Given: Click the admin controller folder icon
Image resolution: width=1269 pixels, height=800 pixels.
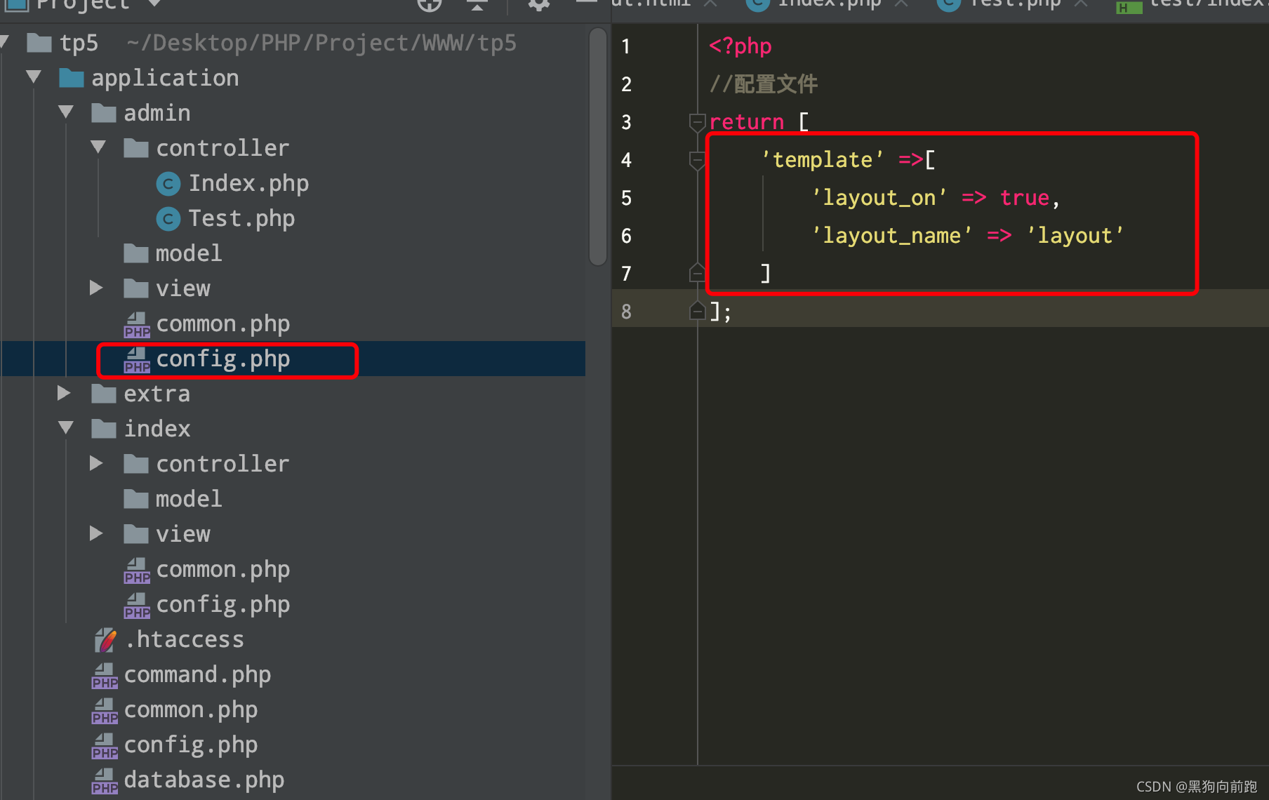Looking at the screenshot, I should pyautogui.click(x=136, y=148).
